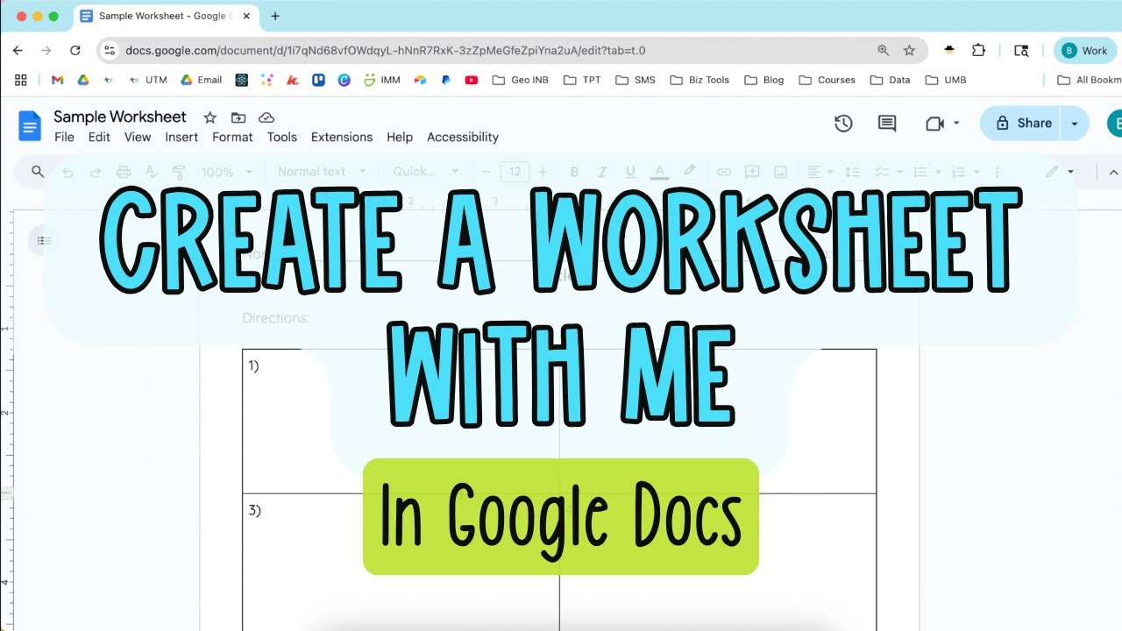Open the comments history icon
The width and height of the screenshot is (1122, 631).
click(887, 124)
